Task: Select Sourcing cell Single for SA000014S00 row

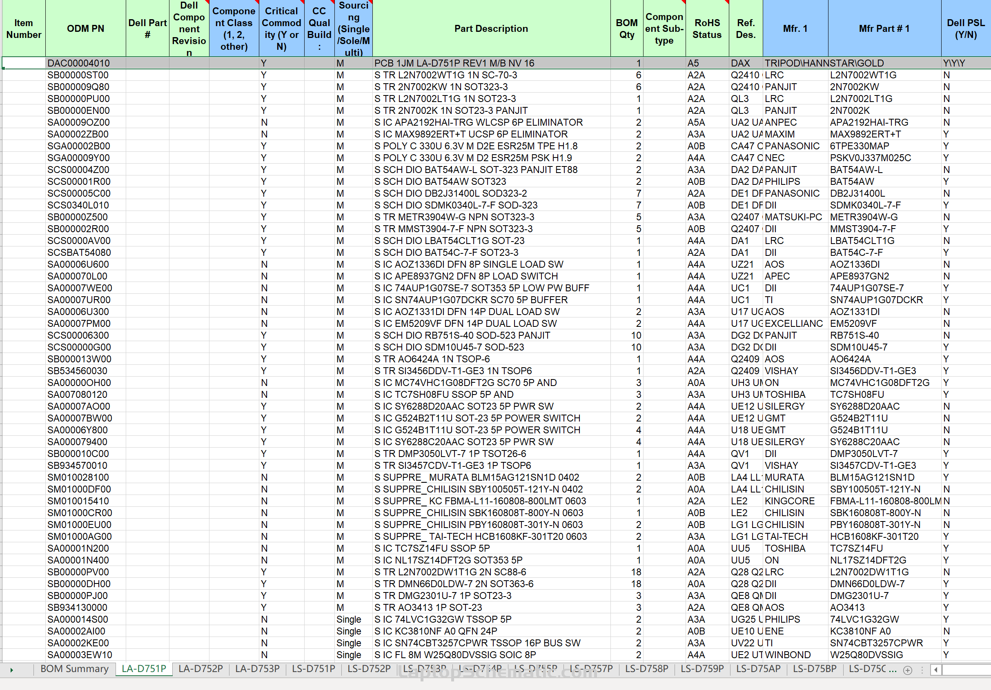Action: pos(354,619)
